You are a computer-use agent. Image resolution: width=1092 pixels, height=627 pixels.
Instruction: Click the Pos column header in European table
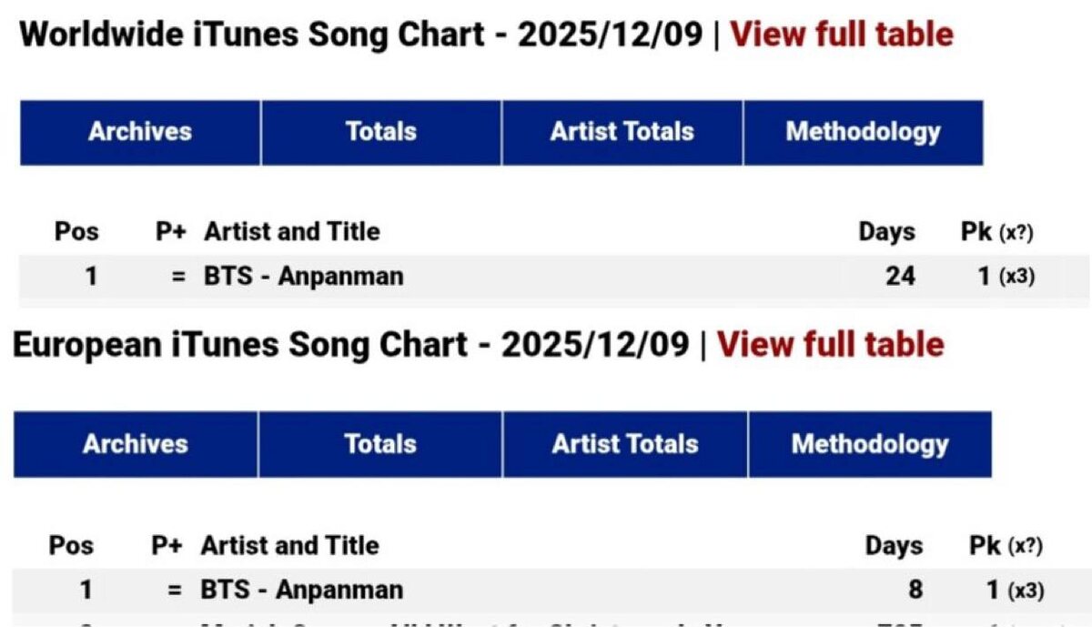point(71,546)
